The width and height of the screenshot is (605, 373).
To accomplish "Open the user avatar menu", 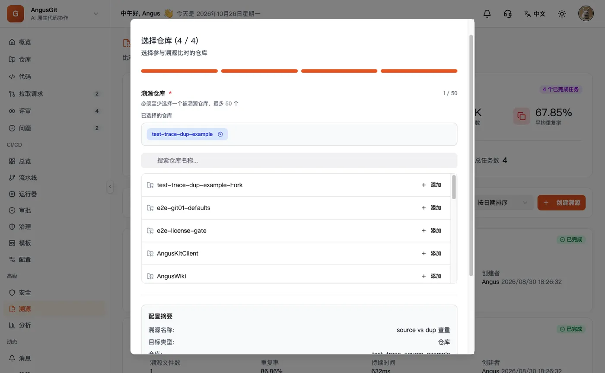I will click(586, 14).
